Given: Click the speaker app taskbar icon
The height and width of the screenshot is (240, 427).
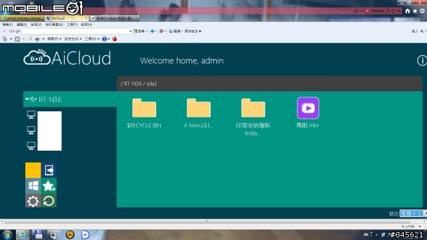Looking at the screenshot, I should (53, 235).
